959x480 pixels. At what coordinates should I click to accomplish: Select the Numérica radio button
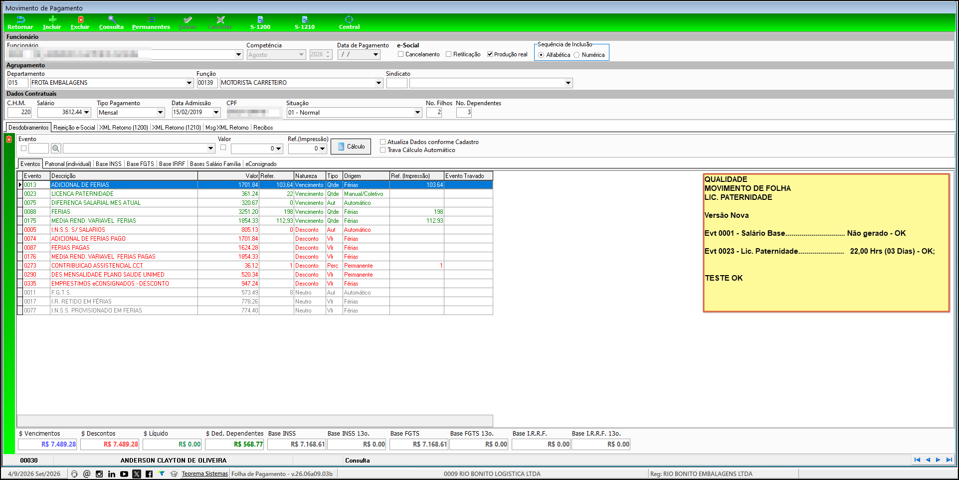[x=576, y=55]
